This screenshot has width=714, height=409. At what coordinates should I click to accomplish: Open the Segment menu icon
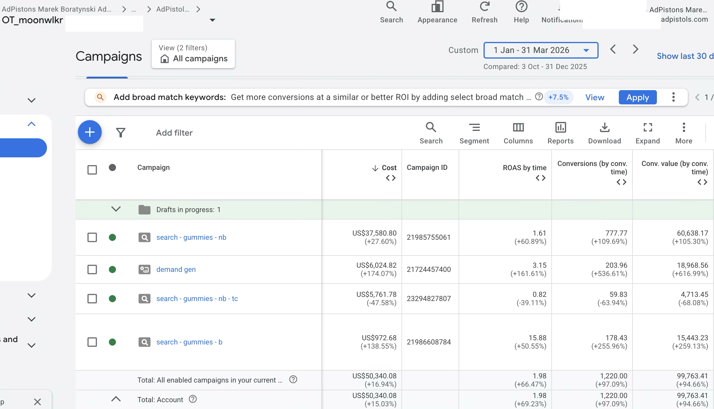pos(474,127)
